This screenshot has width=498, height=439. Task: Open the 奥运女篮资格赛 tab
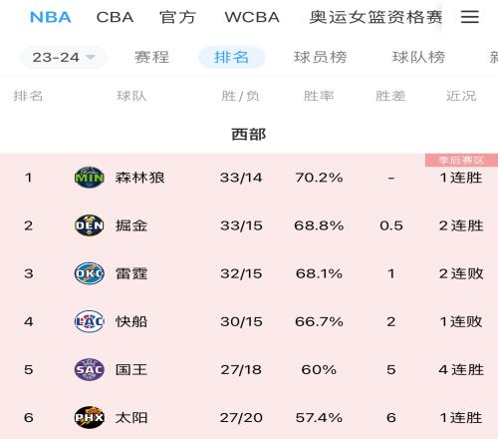(375, 17)
